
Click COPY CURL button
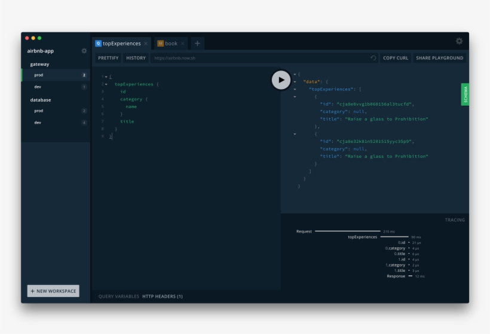(396, 58)
